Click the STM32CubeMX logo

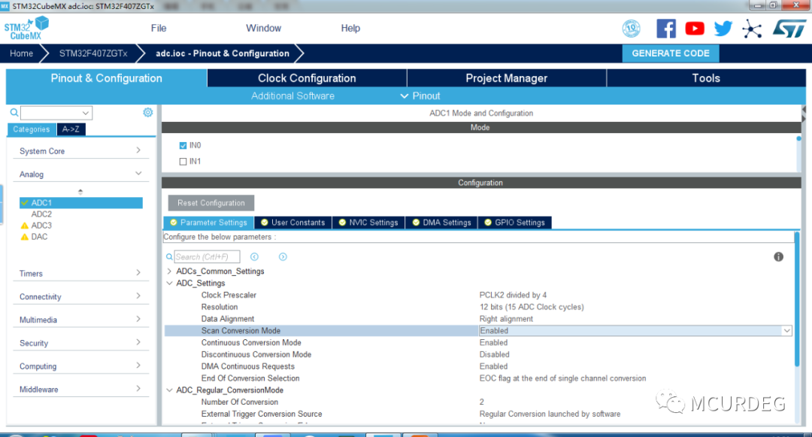[x=26, y=29]
